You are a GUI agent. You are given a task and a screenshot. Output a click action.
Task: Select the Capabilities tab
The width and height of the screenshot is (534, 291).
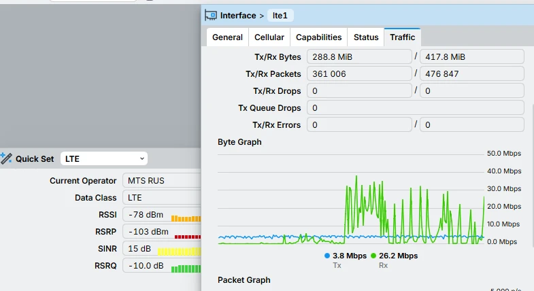click(318, 37)
